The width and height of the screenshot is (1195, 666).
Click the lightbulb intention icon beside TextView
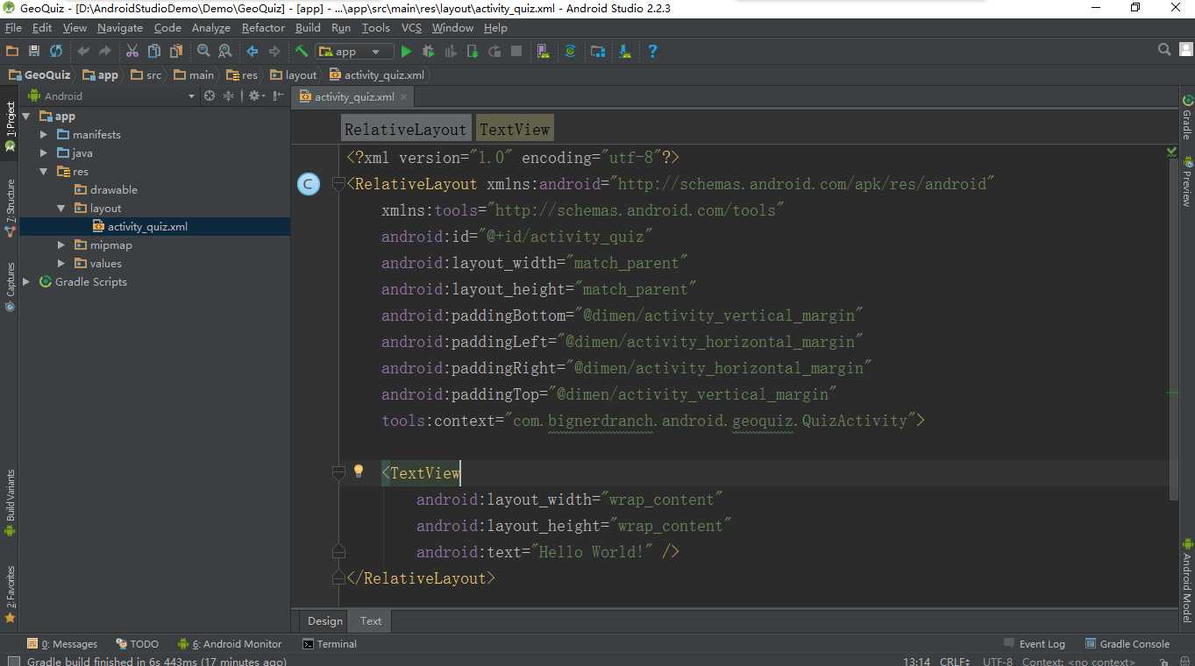click(359, 471)
